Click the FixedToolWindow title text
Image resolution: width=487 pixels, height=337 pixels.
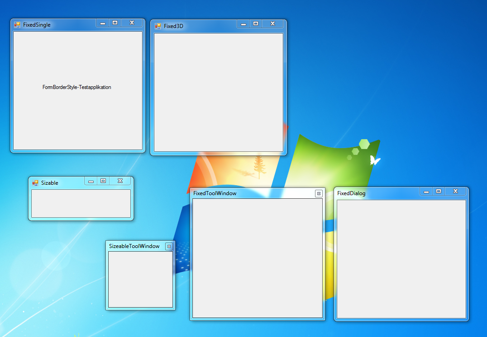pyautogui.click(x=215, y=193)
